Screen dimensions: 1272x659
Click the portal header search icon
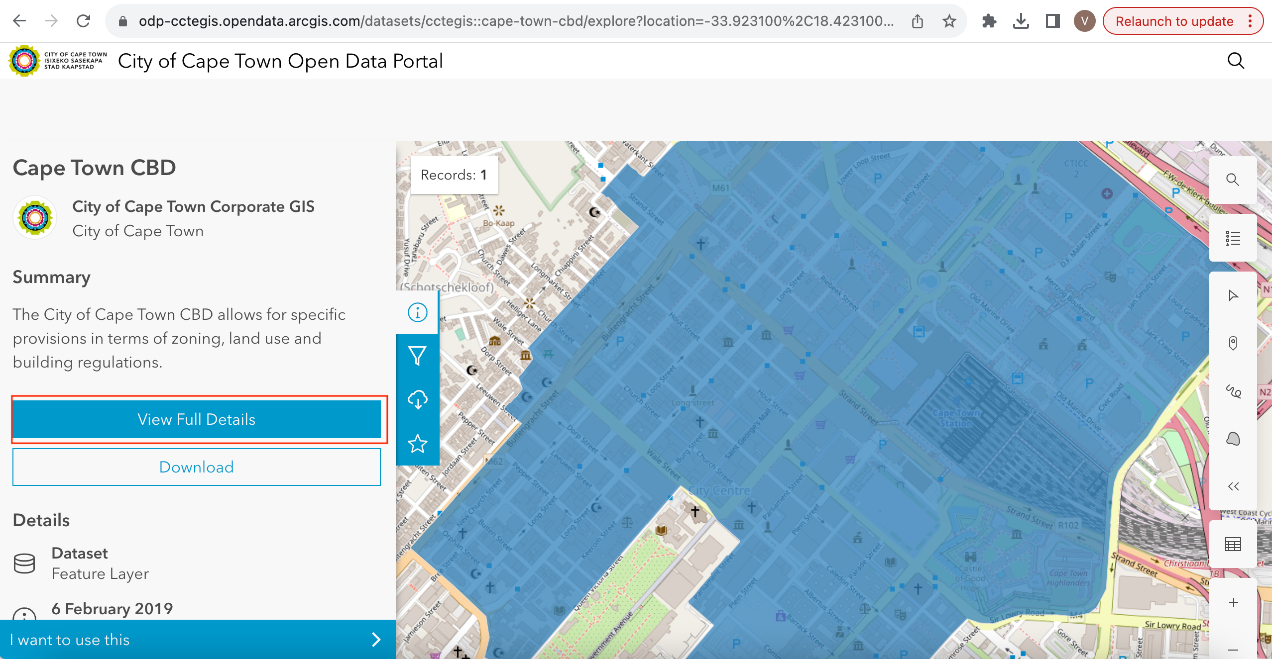1236,61
